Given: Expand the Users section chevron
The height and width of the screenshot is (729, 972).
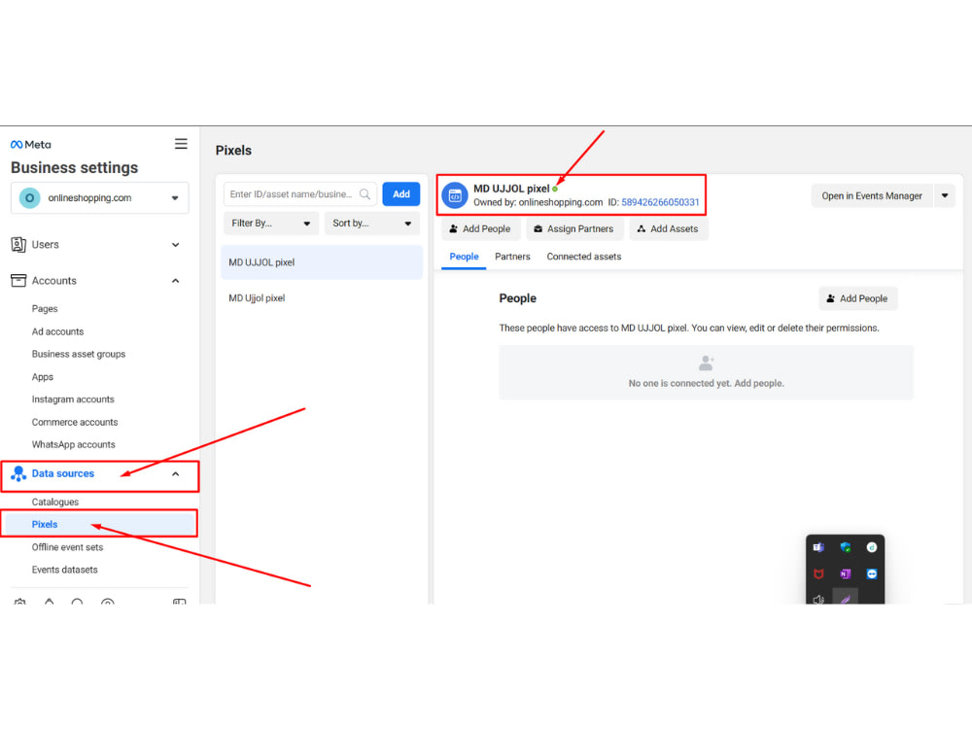Looking at the screenshot, I should point(175,245).
